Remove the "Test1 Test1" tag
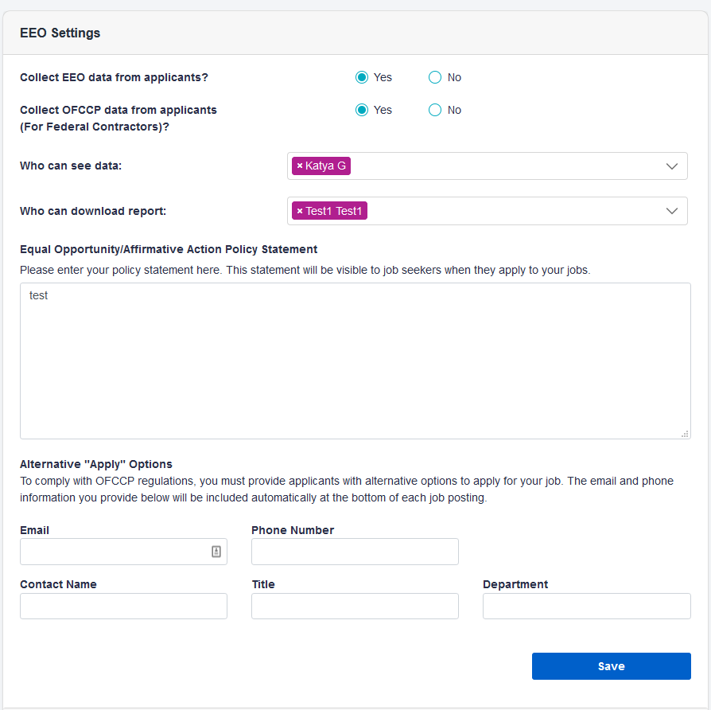 (299, 210)
